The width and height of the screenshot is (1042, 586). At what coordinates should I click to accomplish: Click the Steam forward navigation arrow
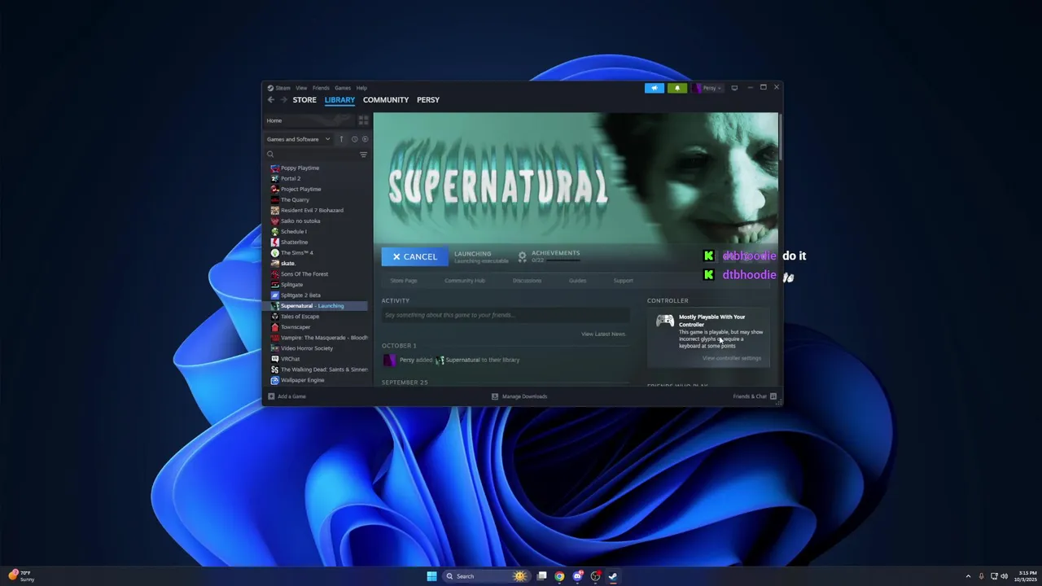coord(284,100)
